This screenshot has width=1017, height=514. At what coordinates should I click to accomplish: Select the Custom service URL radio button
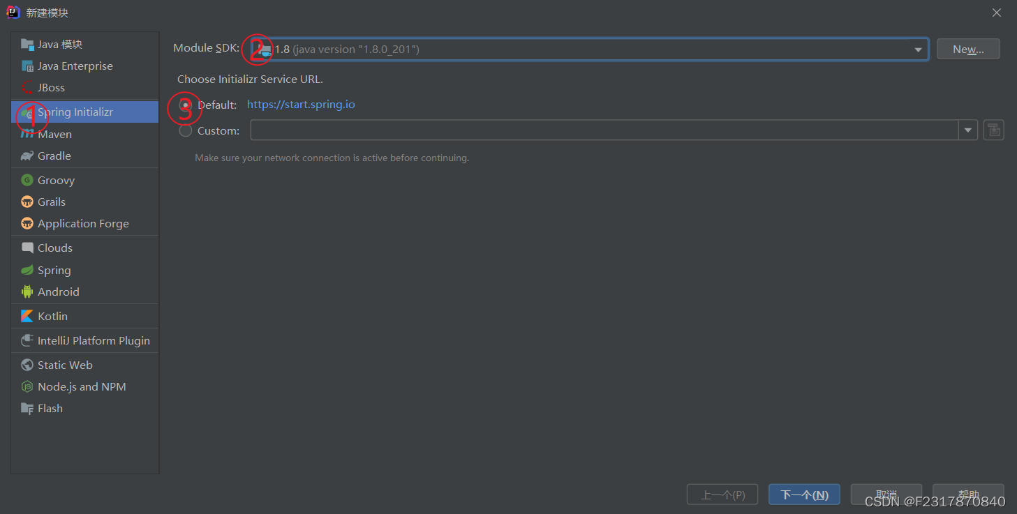185,130
